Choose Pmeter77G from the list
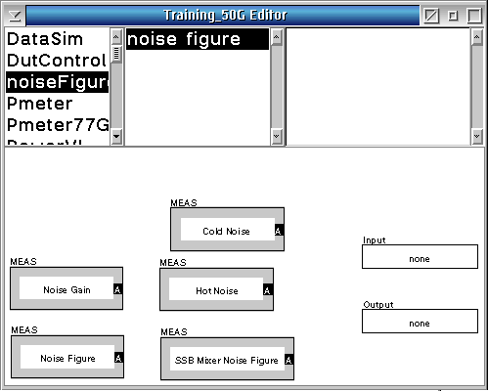Screen dimensions: 488x391 click(58, 125)
